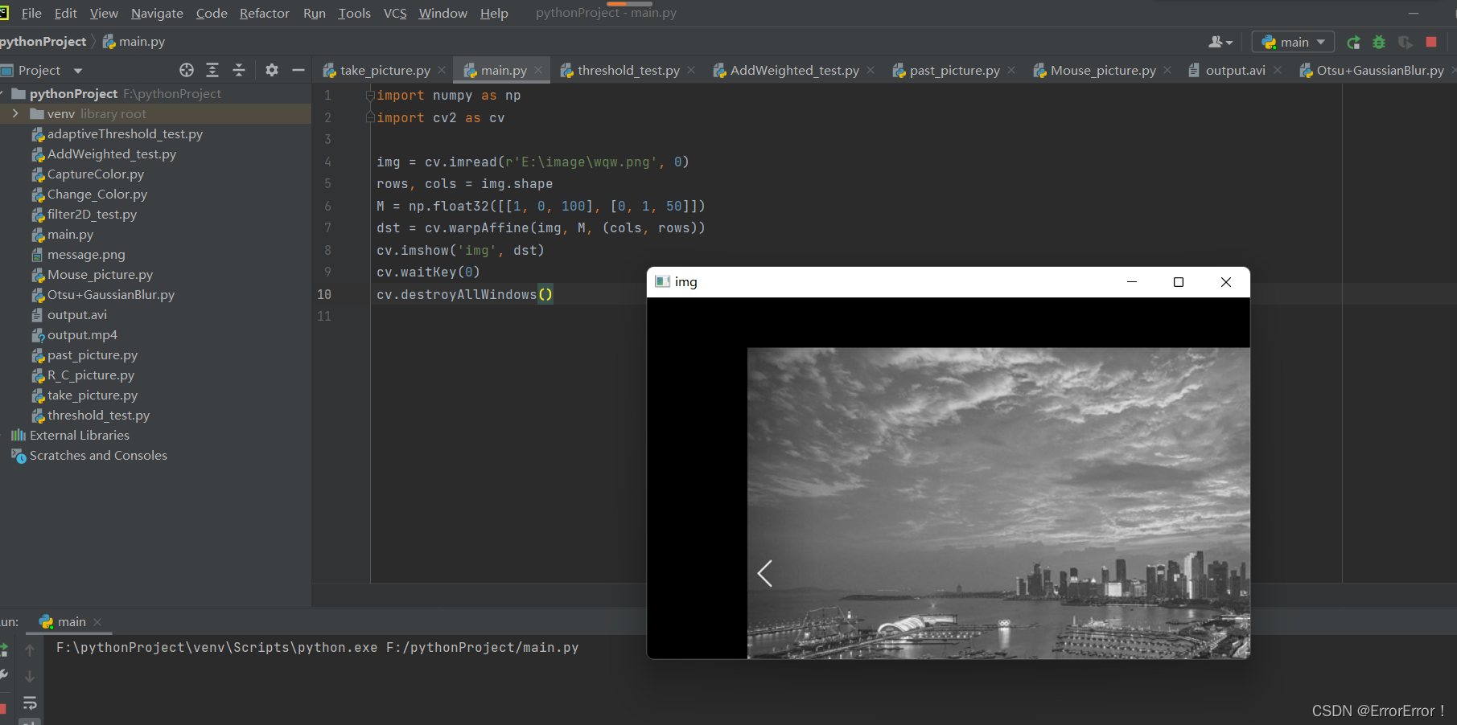Close the take_picture.py tab
The width and height of the screenshot is (1457, 725).
[442, 71]
